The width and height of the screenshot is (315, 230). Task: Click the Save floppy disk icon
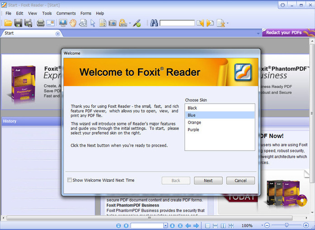click(x=18, y=23)
